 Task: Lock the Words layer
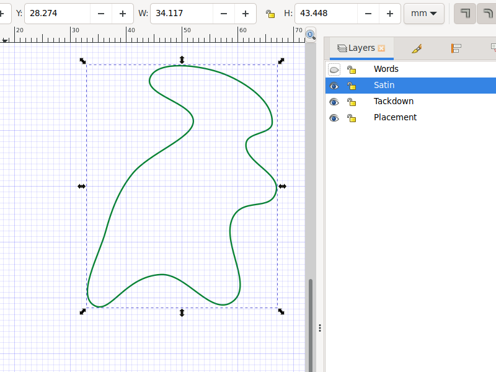[352, 69]
